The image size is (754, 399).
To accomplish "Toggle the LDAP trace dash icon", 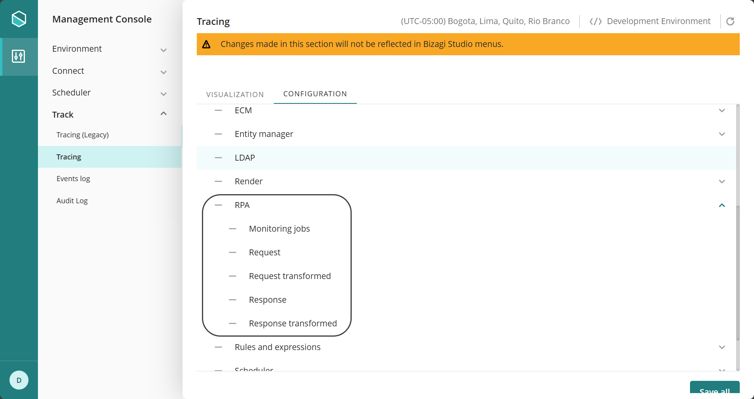I will pos(218,158).
